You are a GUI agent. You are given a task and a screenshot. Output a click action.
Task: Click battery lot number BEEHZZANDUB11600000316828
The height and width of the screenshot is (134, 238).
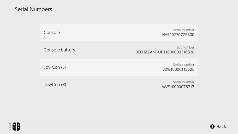(x=165, y=52)
